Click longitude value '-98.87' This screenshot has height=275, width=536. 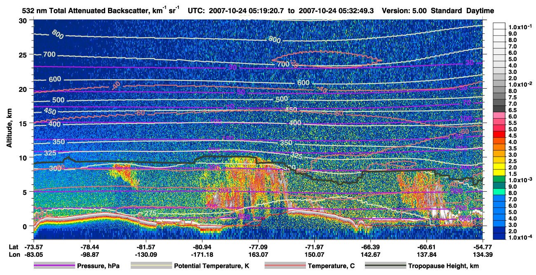click(x=89, y=255)
